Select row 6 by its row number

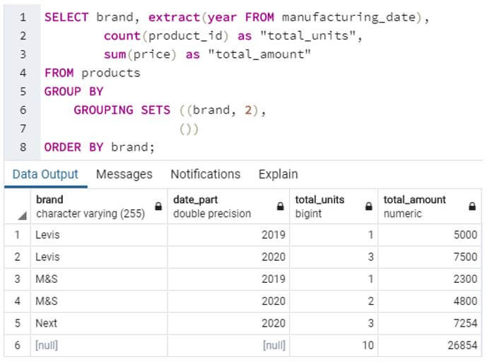pos(17,345)
